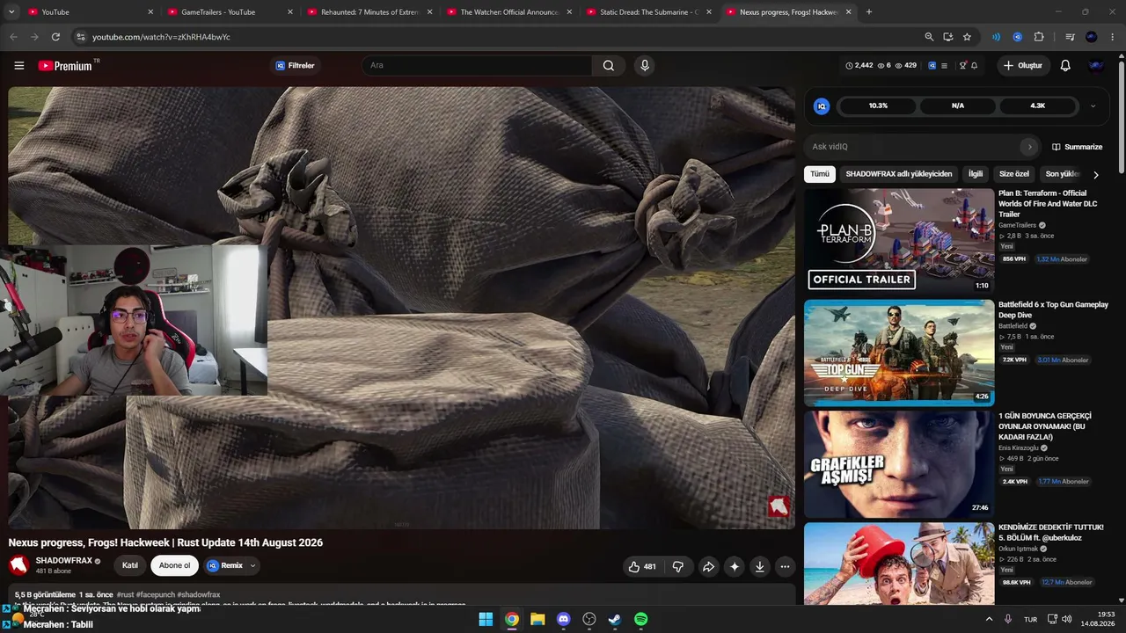Switch to Rehaunted: 7 Minutes tab
The height and width of the screenshot is (633, 1126).
[369, 12]
